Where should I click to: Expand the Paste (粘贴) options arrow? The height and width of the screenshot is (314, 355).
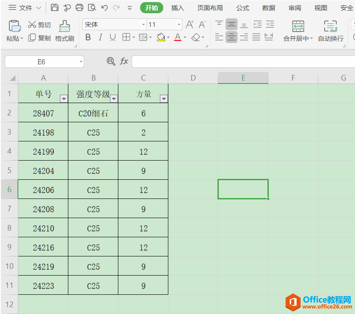(22, 38)
